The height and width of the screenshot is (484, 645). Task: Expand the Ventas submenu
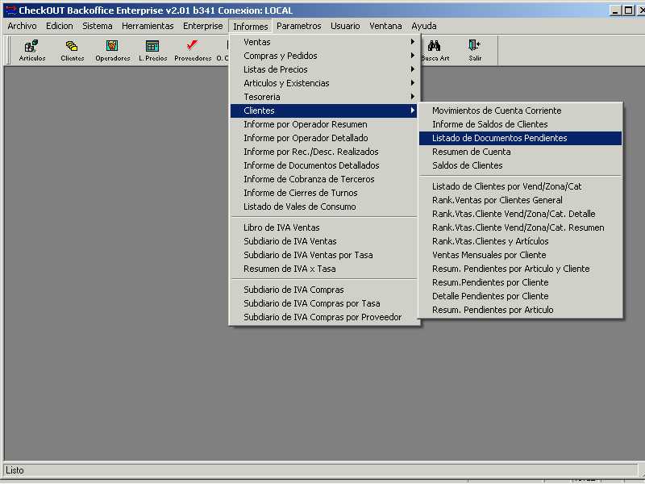coord(324,42)
